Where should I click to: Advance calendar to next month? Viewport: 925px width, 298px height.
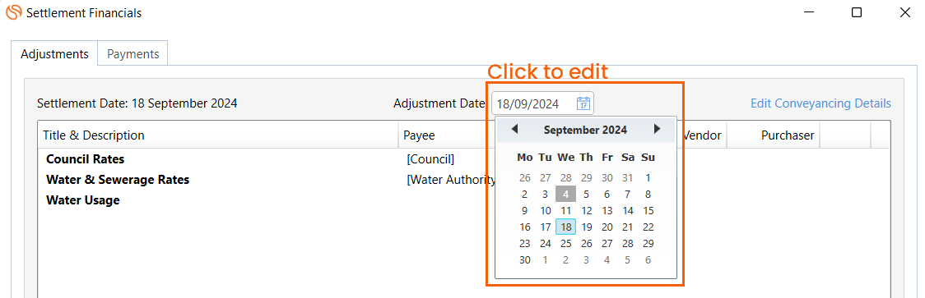click(x=658, y=129)
